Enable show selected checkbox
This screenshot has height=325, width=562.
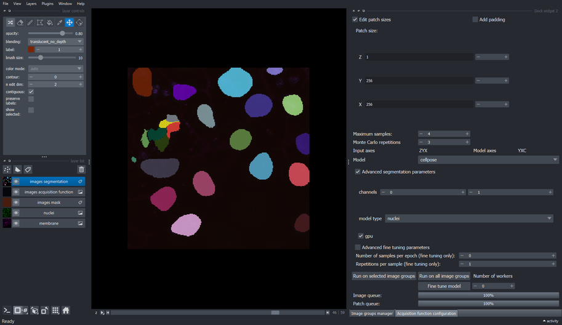(x=31, y=110)
